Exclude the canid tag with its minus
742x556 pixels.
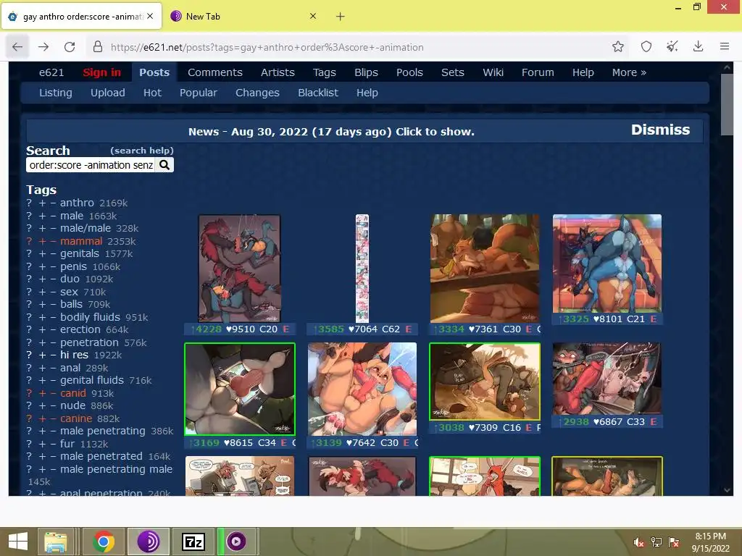pyautogui.click(x=54, y=393)
